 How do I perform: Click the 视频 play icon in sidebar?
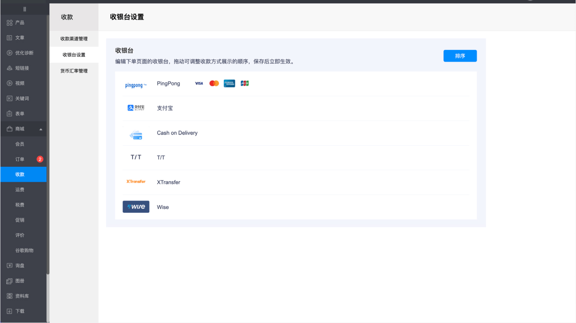pyautogui.click(x=10, y=83)
